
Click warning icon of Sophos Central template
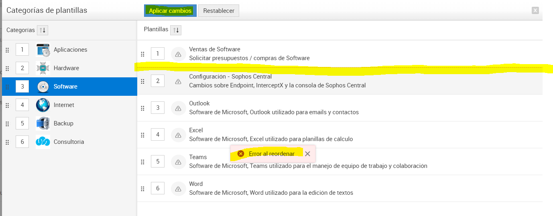[178, 81]
